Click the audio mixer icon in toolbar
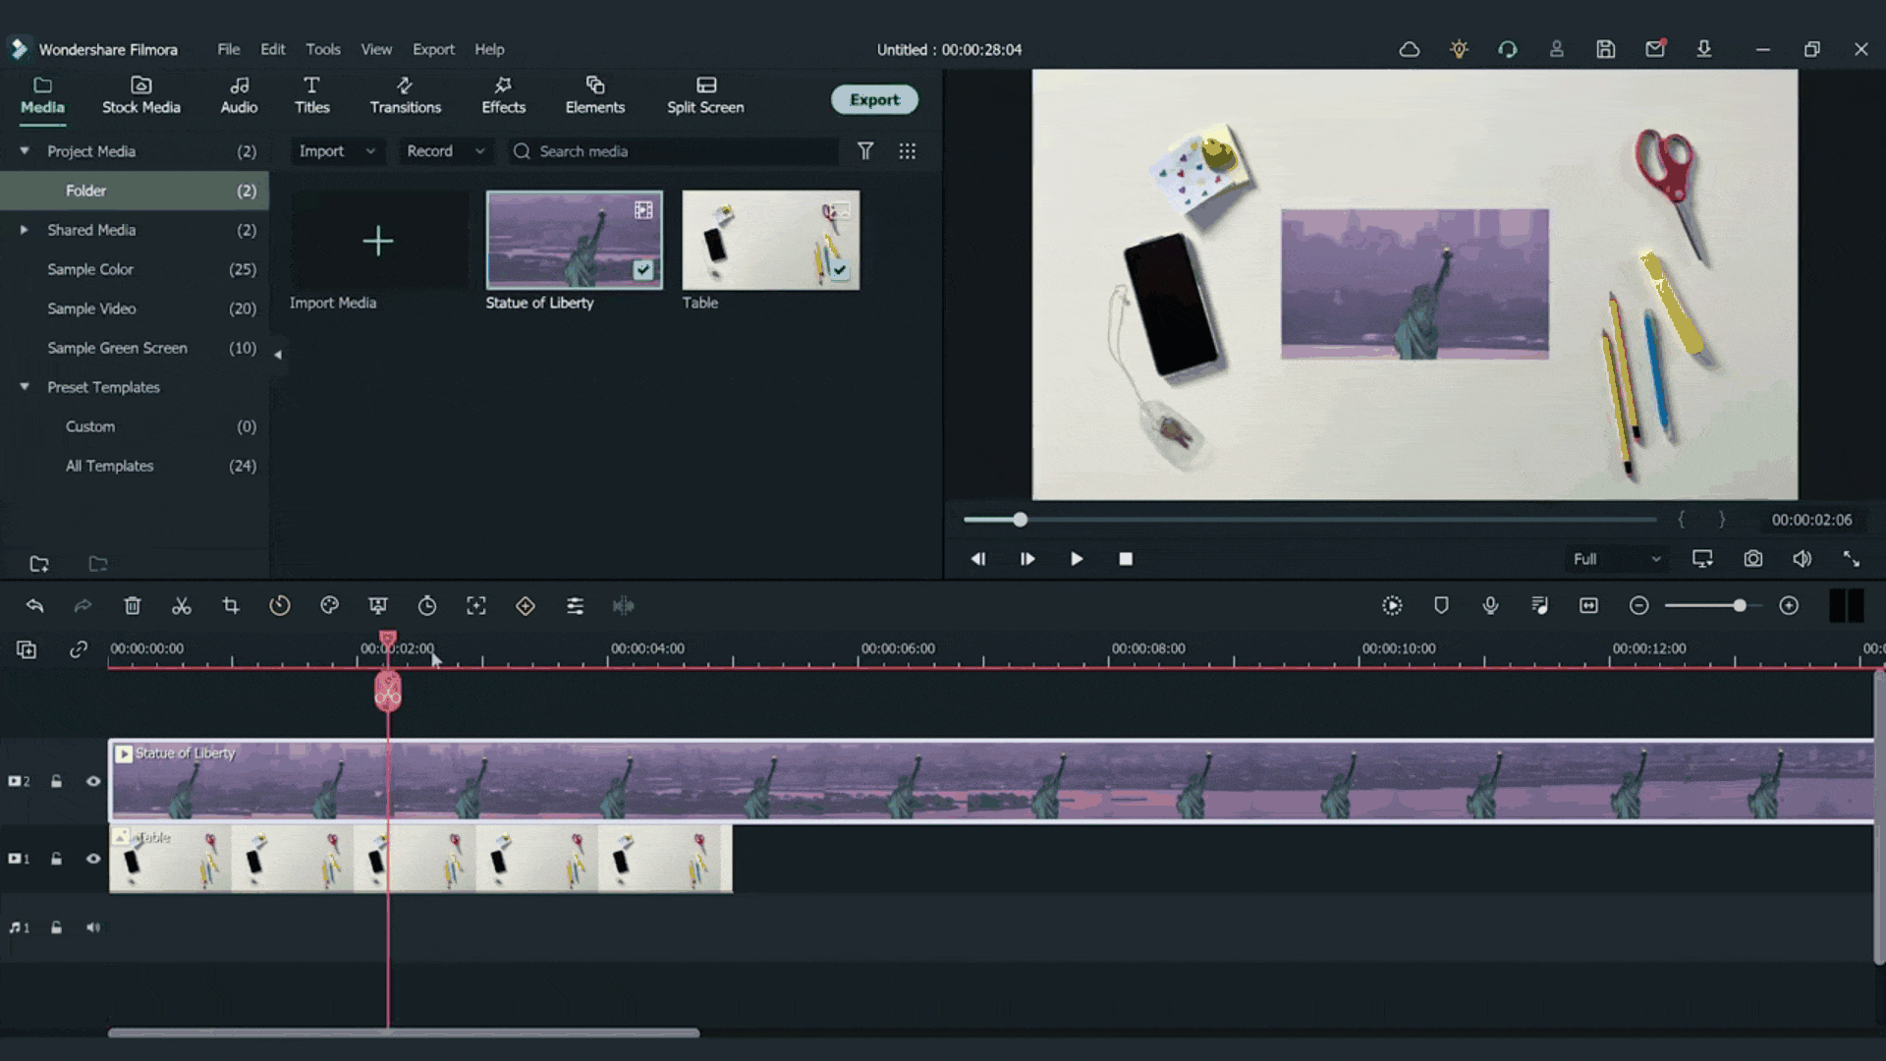Image resolution: width=1886 pixels, height=1061 pixels. (574, 605)
